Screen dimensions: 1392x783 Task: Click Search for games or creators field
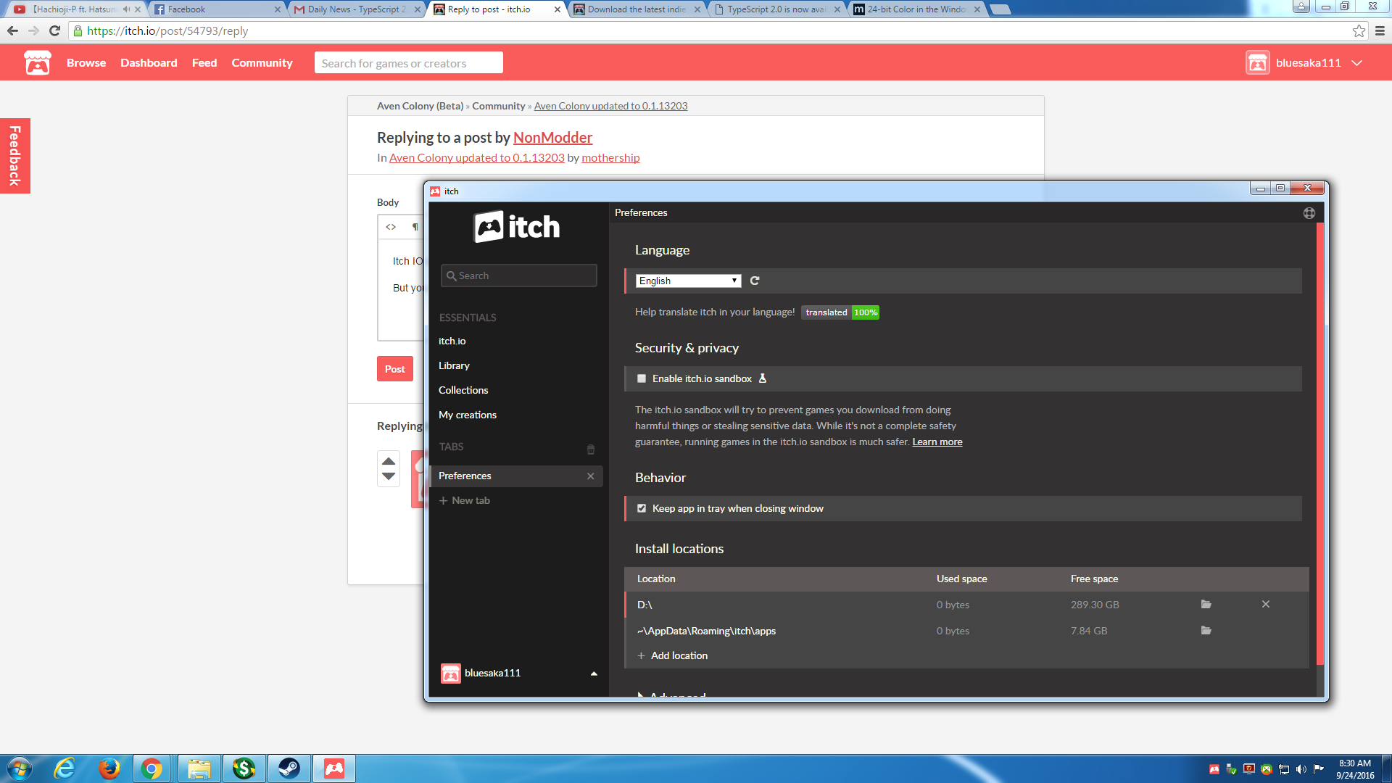(409, 63)
